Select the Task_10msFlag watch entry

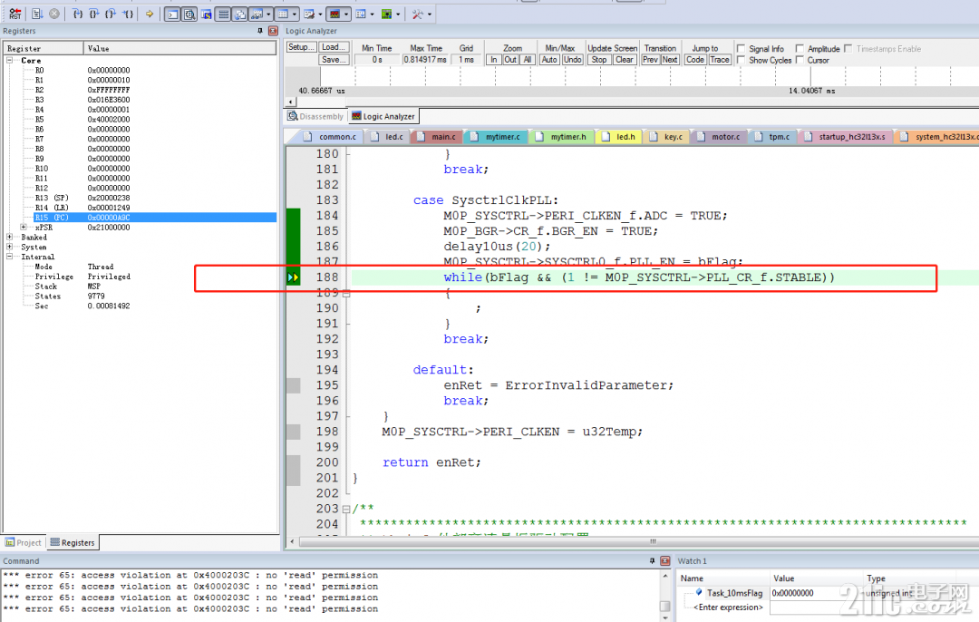[734, 593]
